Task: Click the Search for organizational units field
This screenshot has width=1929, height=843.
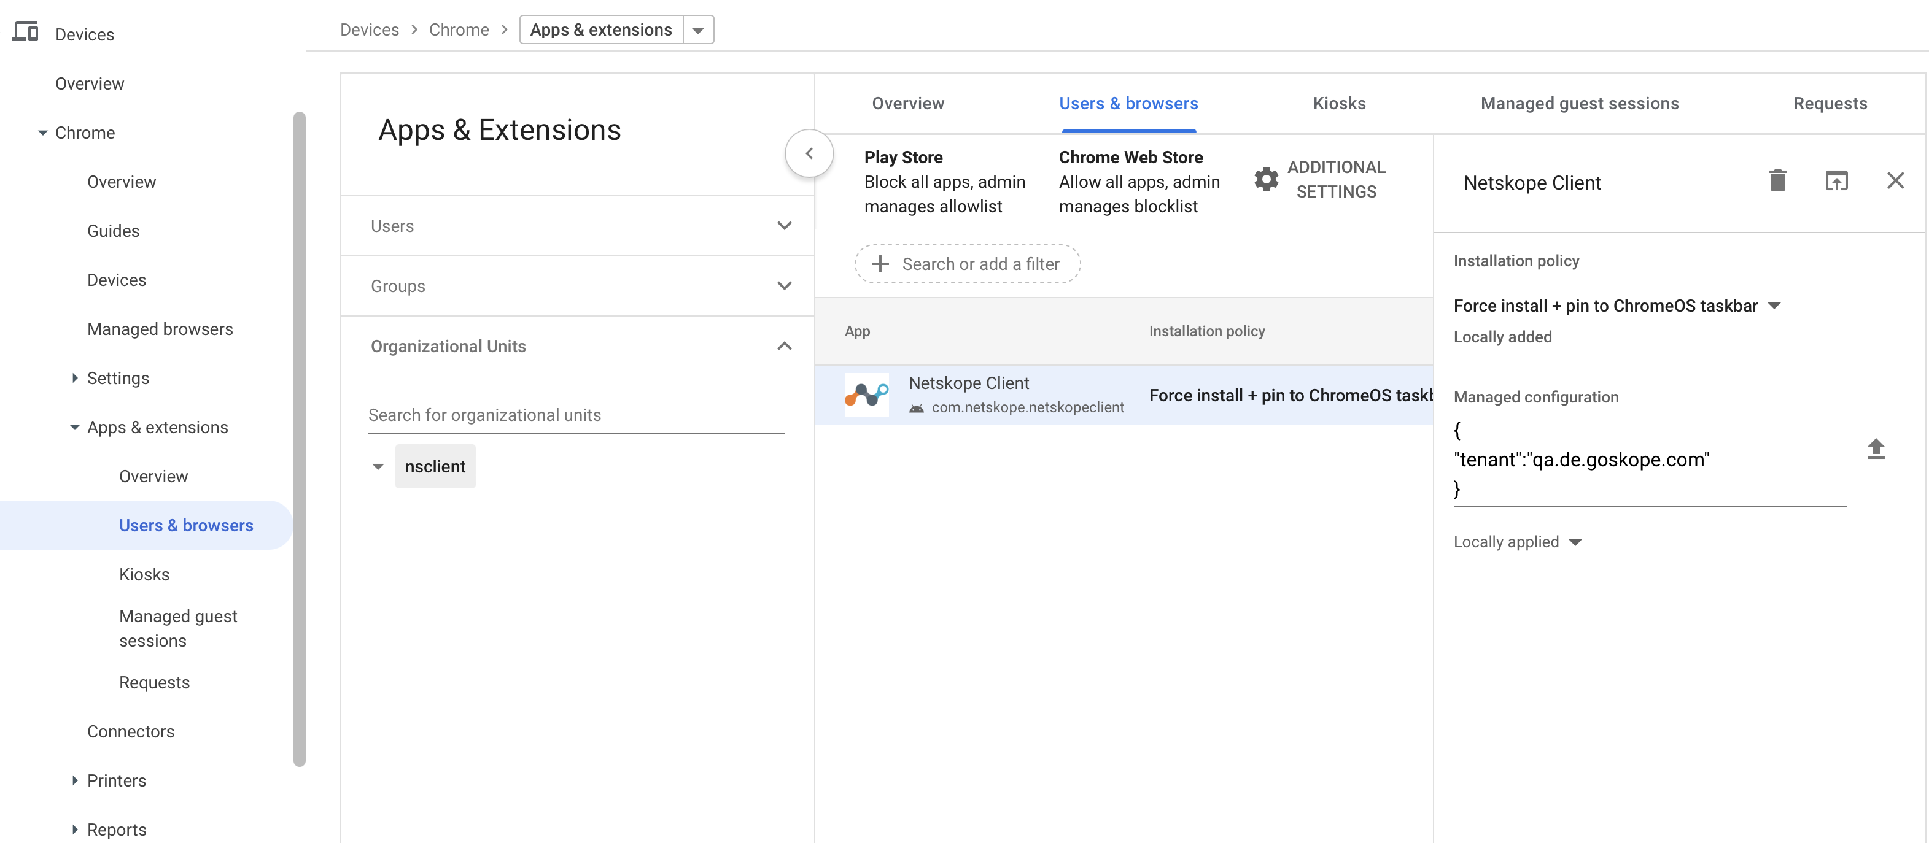Action: pos(576,415)
